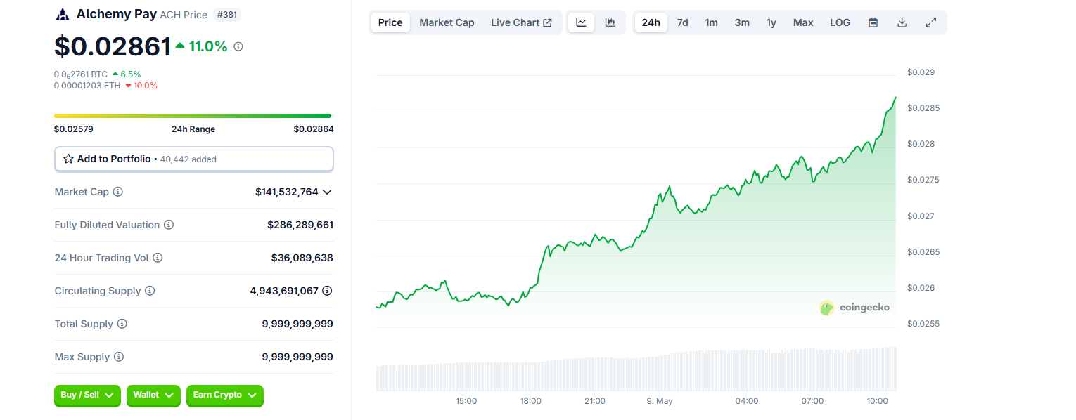Click the 9,999,999,999 Max Supply value

[x=297, y=357]
